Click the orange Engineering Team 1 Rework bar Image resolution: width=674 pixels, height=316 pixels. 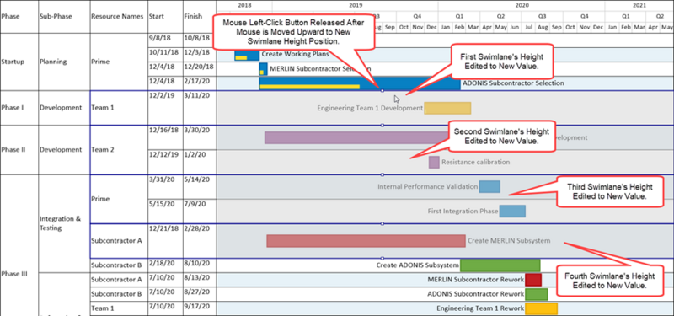coord(541,308)
